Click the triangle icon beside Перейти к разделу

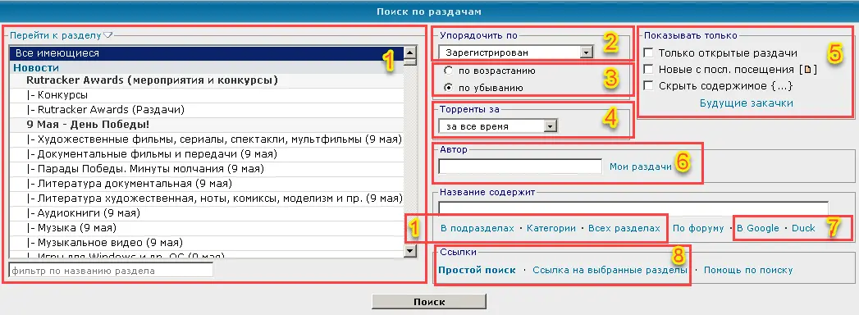click(x=108, y=35)
